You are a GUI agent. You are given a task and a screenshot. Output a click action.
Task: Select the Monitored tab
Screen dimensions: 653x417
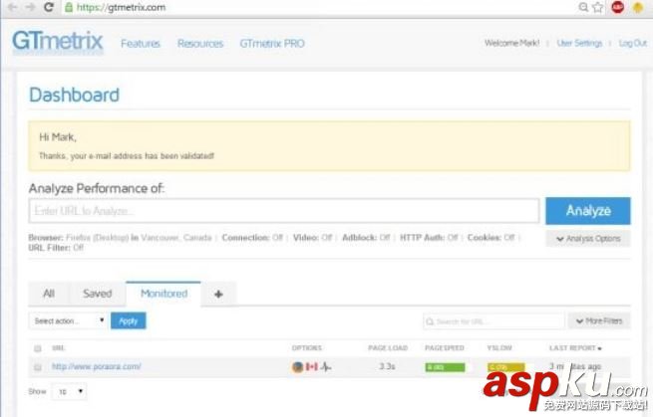(x=163, y=294)
